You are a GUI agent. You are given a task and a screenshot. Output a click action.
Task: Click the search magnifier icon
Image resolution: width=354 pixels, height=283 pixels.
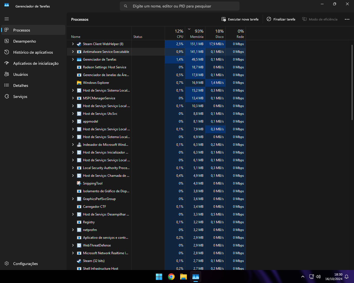126,6
